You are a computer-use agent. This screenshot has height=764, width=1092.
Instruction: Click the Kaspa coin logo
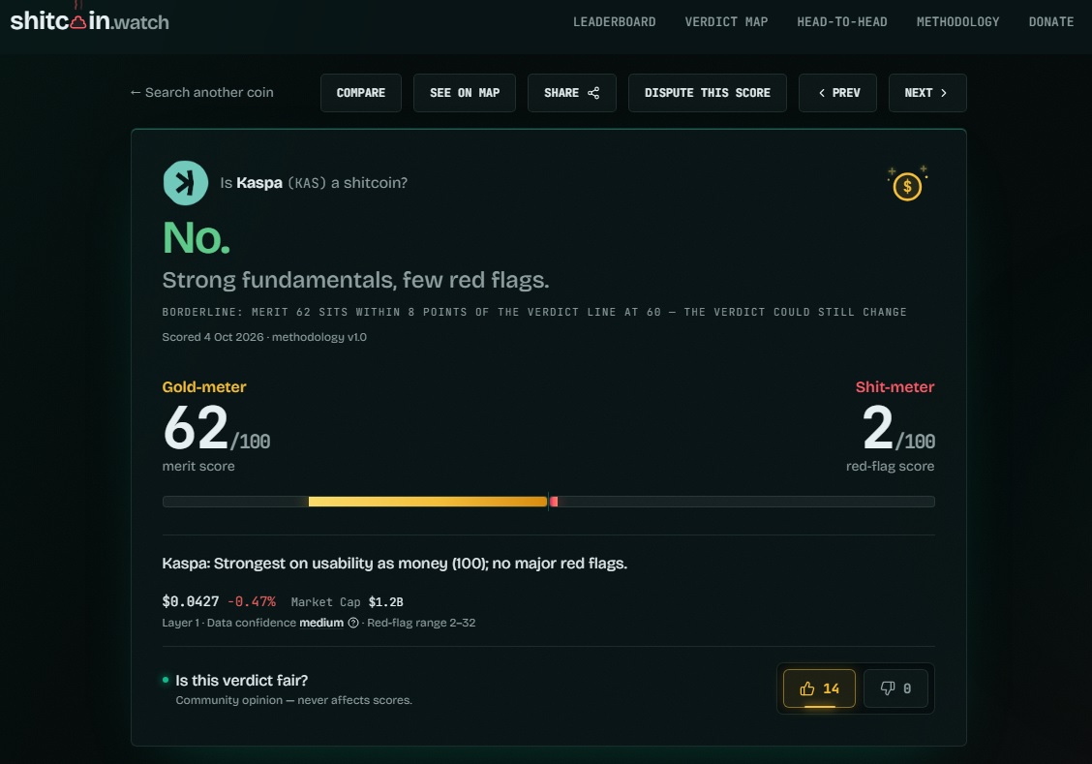185,182
